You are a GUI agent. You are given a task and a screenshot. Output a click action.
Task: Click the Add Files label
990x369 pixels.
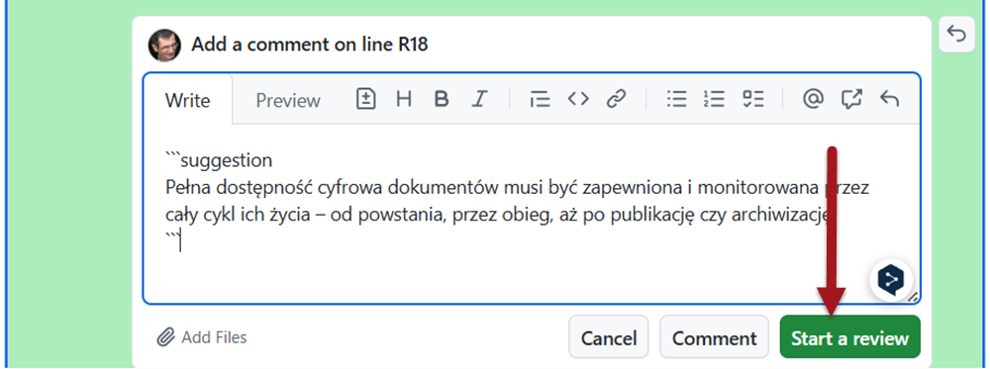pos(214,337)
